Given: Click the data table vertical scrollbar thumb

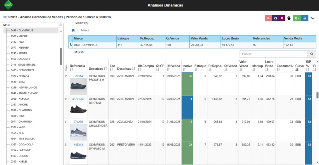Looking at the screenshot, I should [317, 95].
